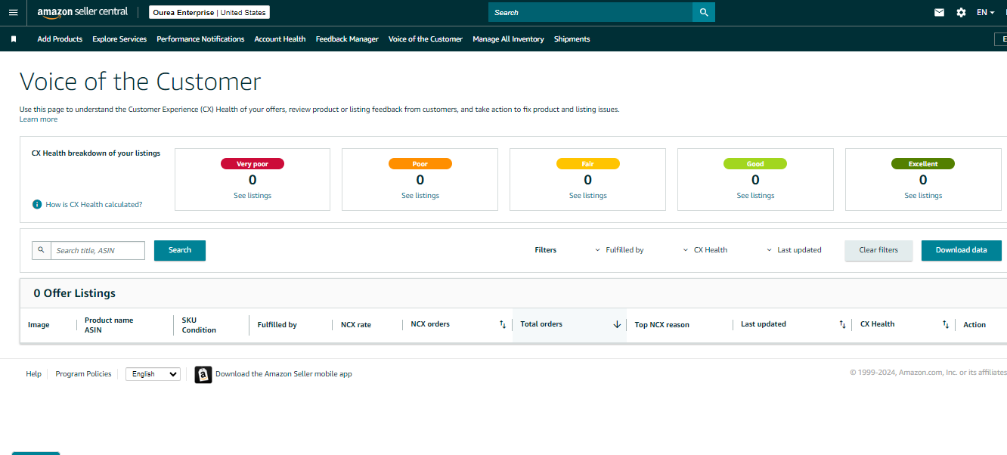Image resolution: width=1007 pixels, height=455 pixels.
Task: Open the settings gear icon
Action: (961, 12)
